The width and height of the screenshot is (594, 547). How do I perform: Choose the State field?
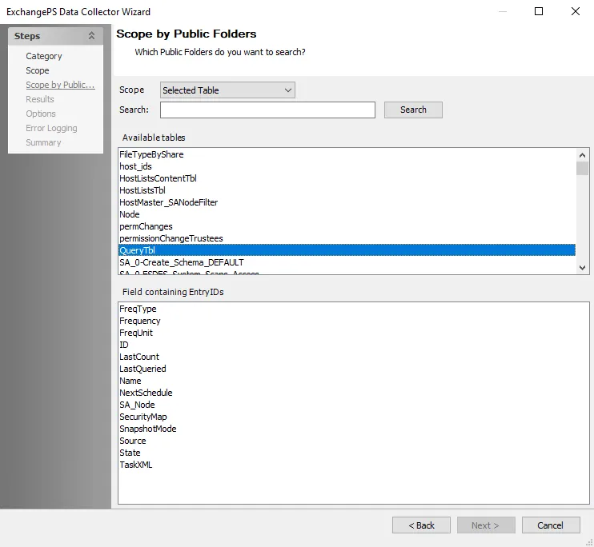coord(354,453)
